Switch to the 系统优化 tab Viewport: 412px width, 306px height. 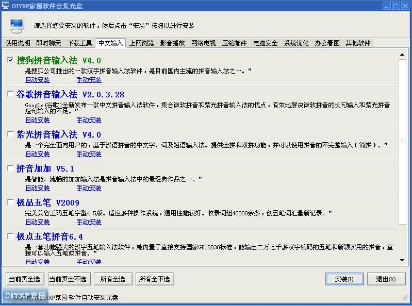click(296, 43)
